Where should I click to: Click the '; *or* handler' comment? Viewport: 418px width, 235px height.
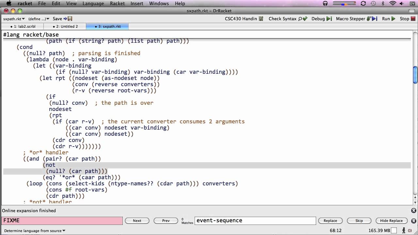pyautogui.click(x=46, y=152)
